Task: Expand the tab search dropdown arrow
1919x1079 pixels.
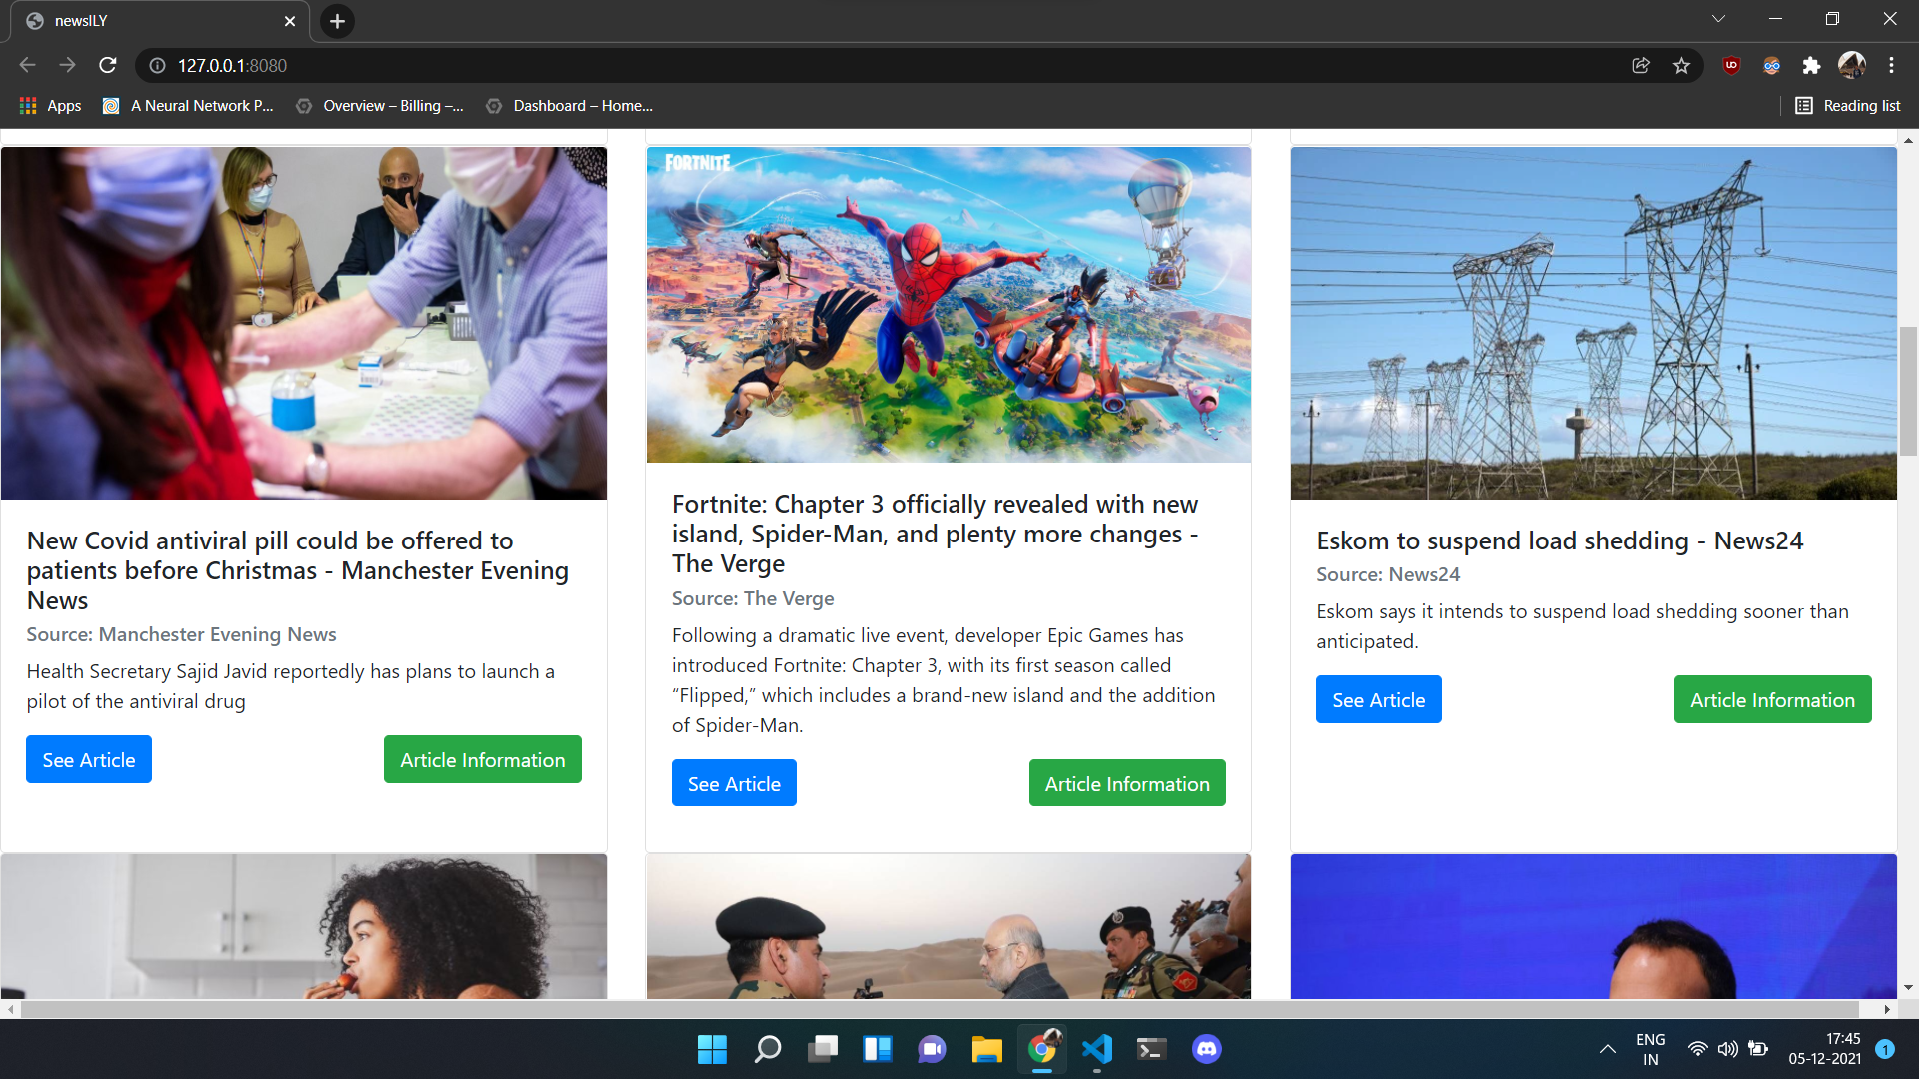Action: coord(1718,19)
